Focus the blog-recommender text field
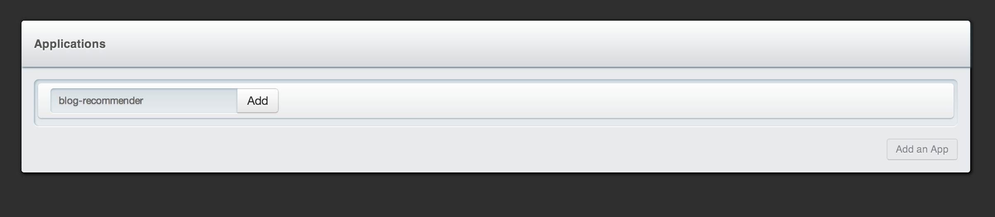Viewport: 995px width, 217px height. click(x=144, y=101)
